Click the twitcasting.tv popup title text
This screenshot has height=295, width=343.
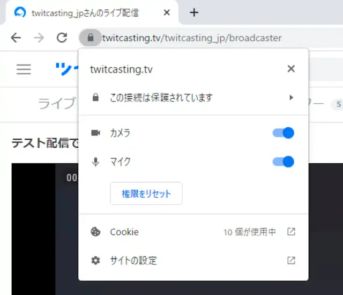(121, 69)
